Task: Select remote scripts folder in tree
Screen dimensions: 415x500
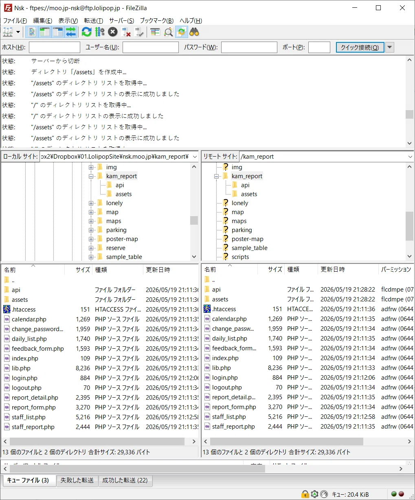Action: pos(240,257)
